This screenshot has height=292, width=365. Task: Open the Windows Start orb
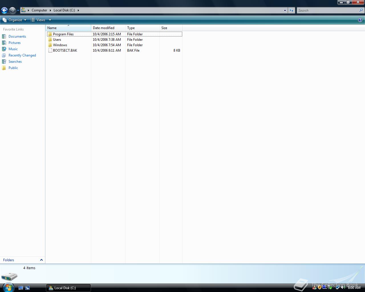[x=8, y=287]
